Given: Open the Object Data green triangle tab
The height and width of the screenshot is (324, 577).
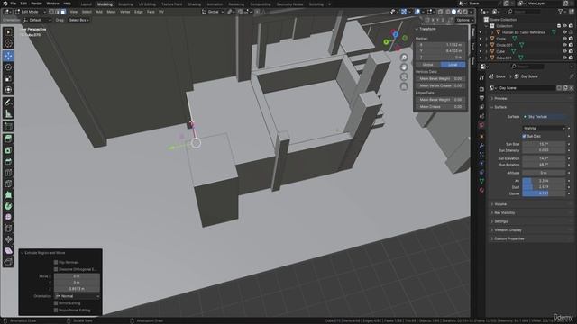Looking at the screenshot, I should pyautogui.click(x=481, y=181).
